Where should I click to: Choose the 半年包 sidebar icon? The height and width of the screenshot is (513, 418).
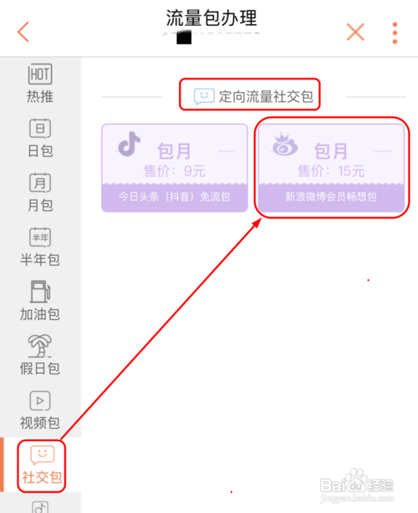pos(40,237)
